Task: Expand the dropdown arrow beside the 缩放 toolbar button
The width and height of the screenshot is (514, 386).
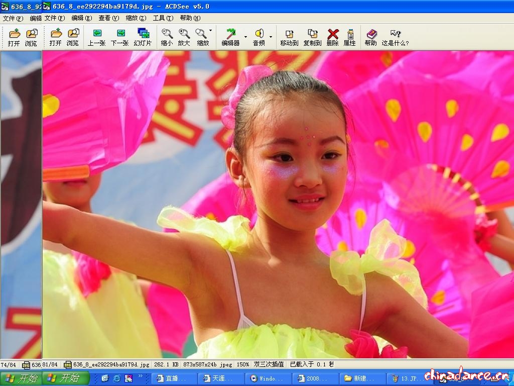Action: [x=211, y=31]
